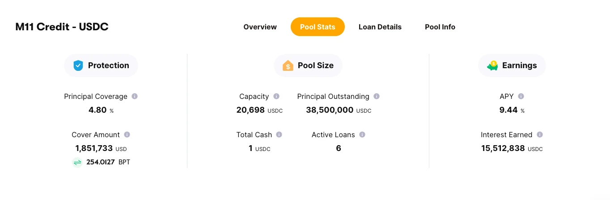Click the orange house Pool Size icon
Viewport: 610px width, 200px height.
pyautogui.click(x=288, y=65)
